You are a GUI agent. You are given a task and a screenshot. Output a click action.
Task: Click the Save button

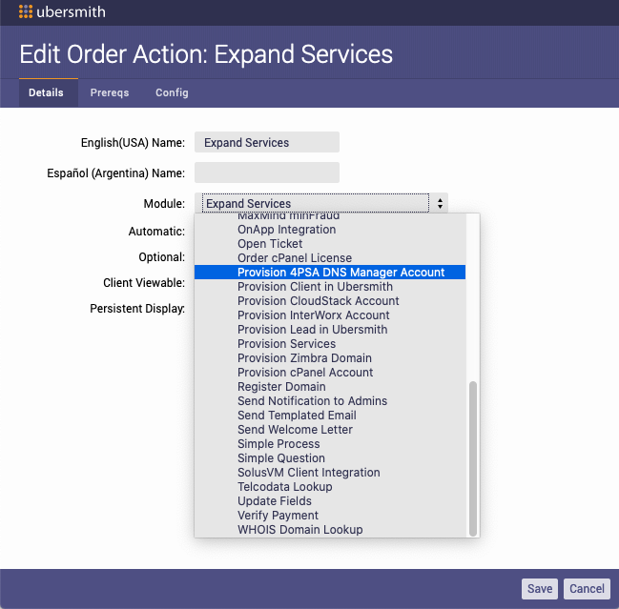539,588
